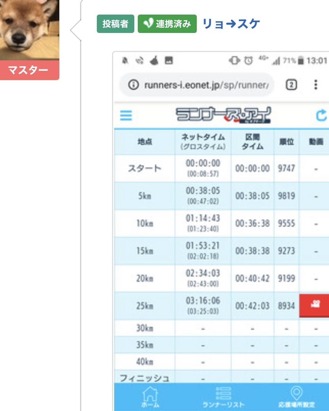The width and height of the screenshot is (329, 411).
Task: Click the Shiba dog avatar photo
Action: [29, 29]
